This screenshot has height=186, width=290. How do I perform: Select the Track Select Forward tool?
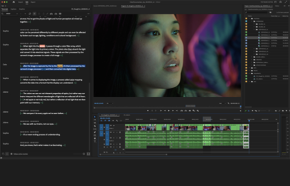pyautogui.click(x=95, y=120)
